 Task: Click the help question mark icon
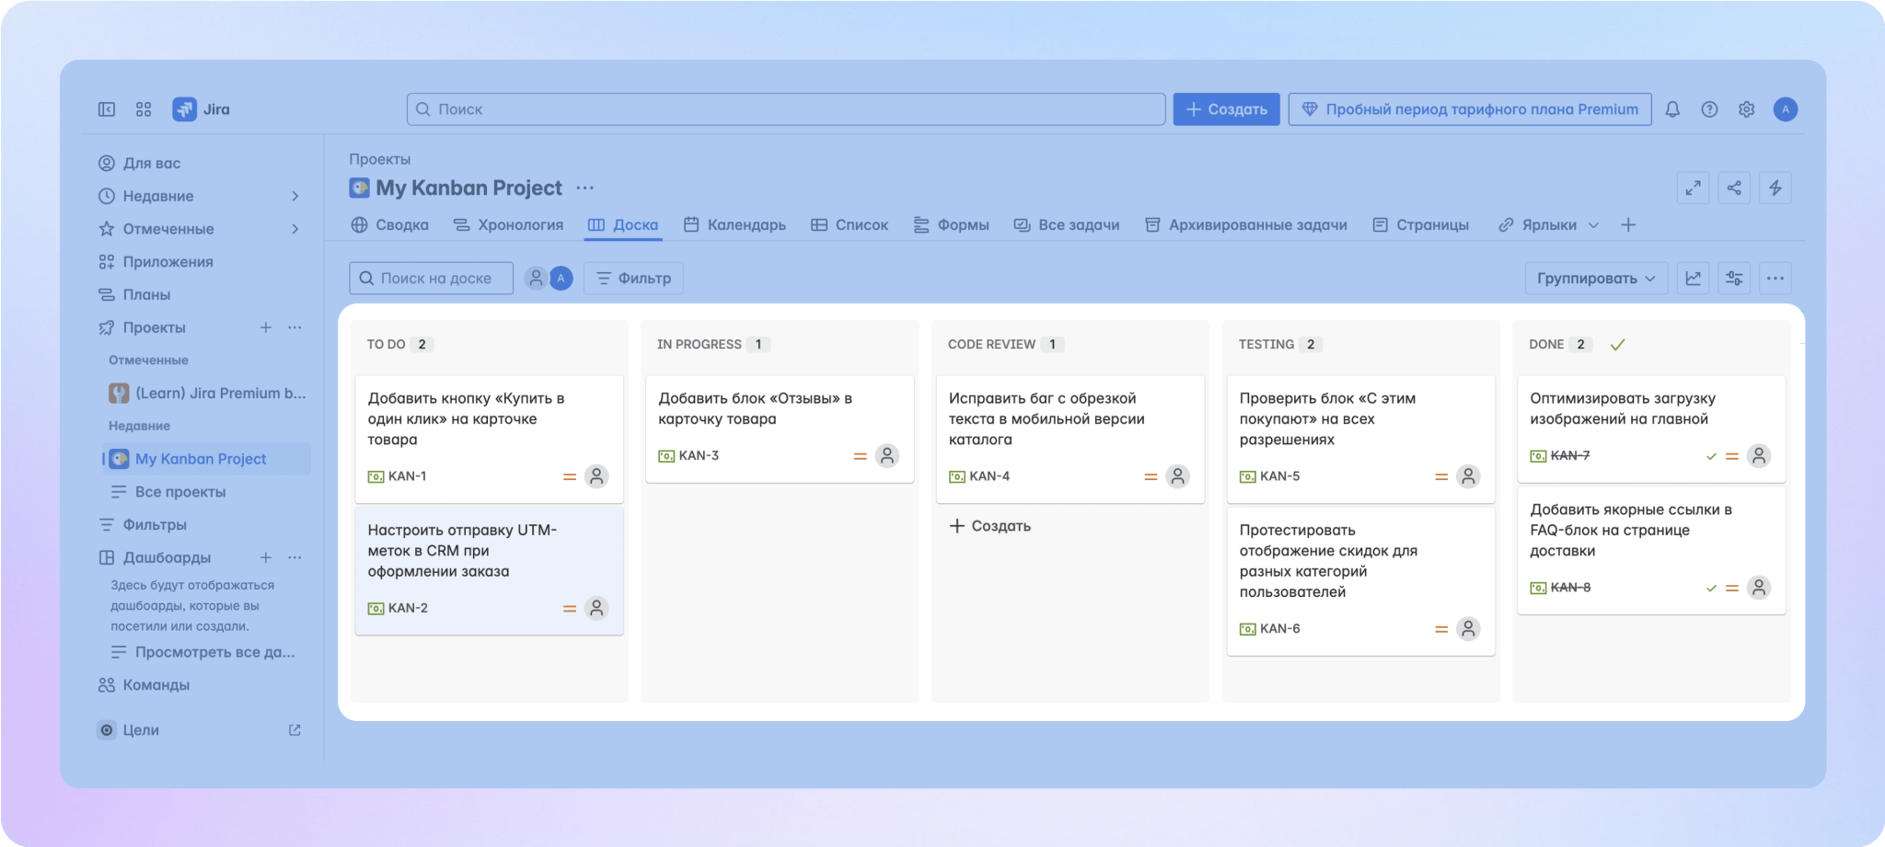(x=1709, y=109)
